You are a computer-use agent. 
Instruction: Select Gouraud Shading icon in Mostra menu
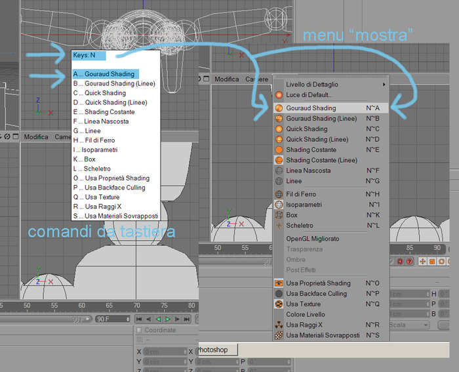click(x=279, y=108)
